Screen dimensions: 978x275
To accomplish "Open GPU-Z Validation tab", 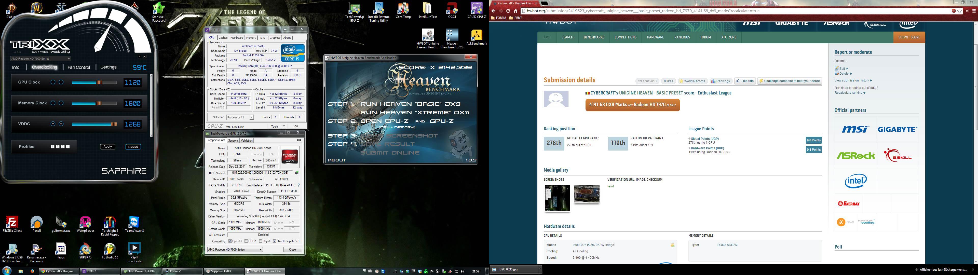I will [247, 141].
